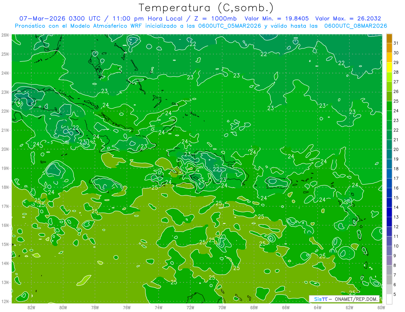The width and height of the screenshot is (405, 312).
Task: Click the colorbar label '21'
Action: 396,140
